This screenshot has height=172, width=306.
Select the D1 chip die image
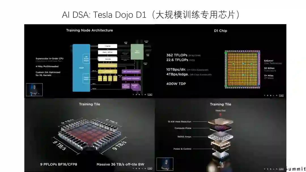coord(242,69)
